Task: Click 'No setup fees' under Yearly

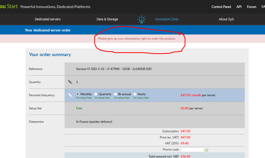Action: (141, 98)
